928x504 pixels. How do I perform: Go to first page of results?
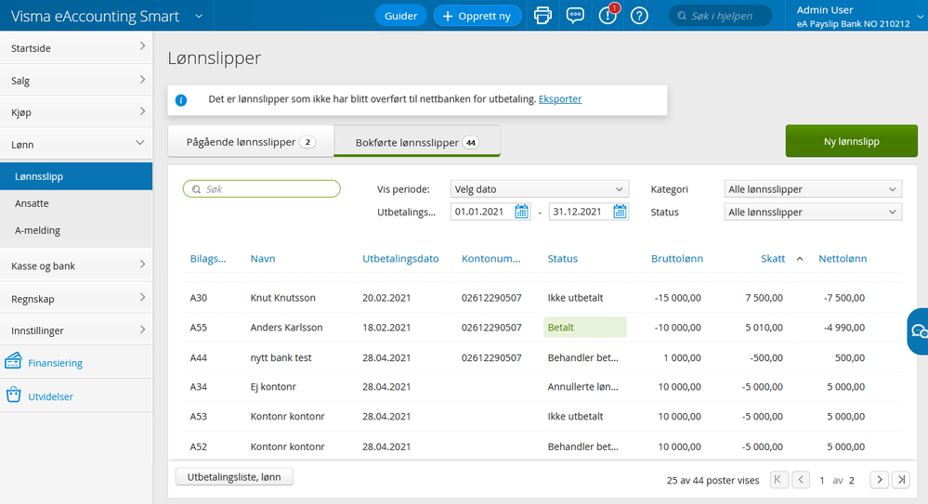(778, 480)
